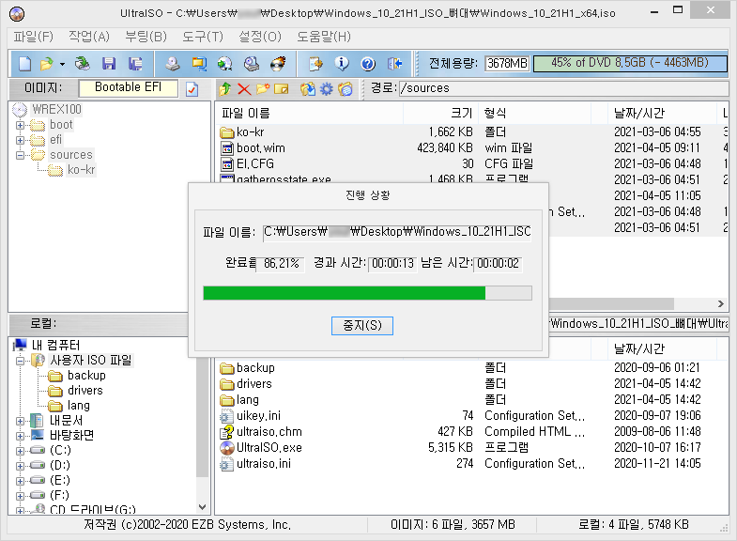Select the 내 컴퓨터 tree node

coord(55,345)
